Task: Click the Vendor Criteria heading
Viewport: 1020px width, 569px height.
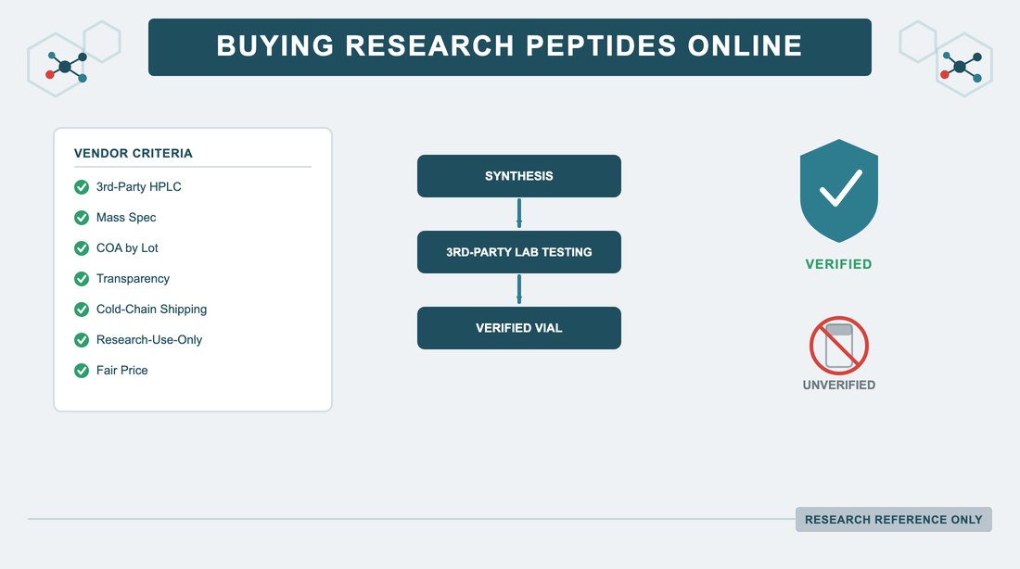Action: coord(134,154)
